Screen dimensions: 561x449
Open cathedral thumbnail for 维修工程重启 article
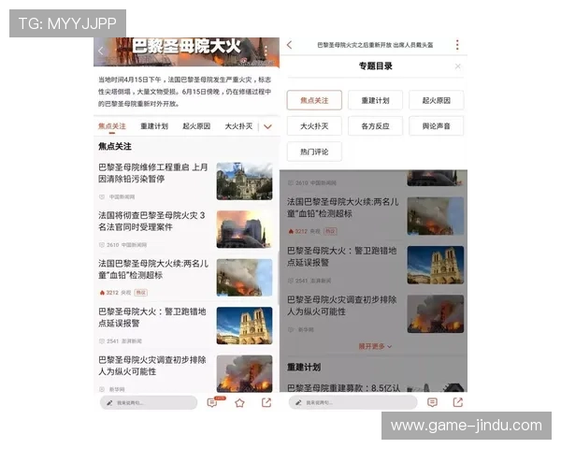(x=244, y=181)
